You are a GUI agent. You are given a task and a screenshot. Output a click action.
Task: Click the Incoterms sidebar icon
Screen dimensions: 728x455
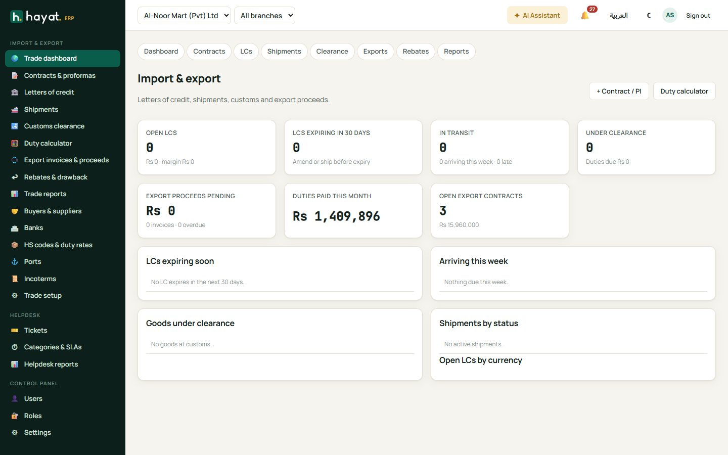click(15, 279)
